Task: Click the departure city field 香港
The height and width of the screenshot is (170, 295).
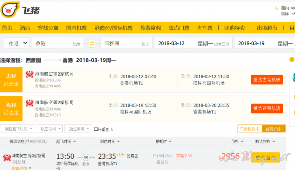Action: pyautogui.click(x=58, y=43)
